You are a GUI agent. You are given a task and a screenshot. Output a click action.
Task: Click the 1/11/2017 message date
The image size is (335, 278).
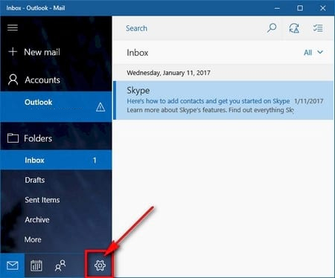tap(309, 101)
